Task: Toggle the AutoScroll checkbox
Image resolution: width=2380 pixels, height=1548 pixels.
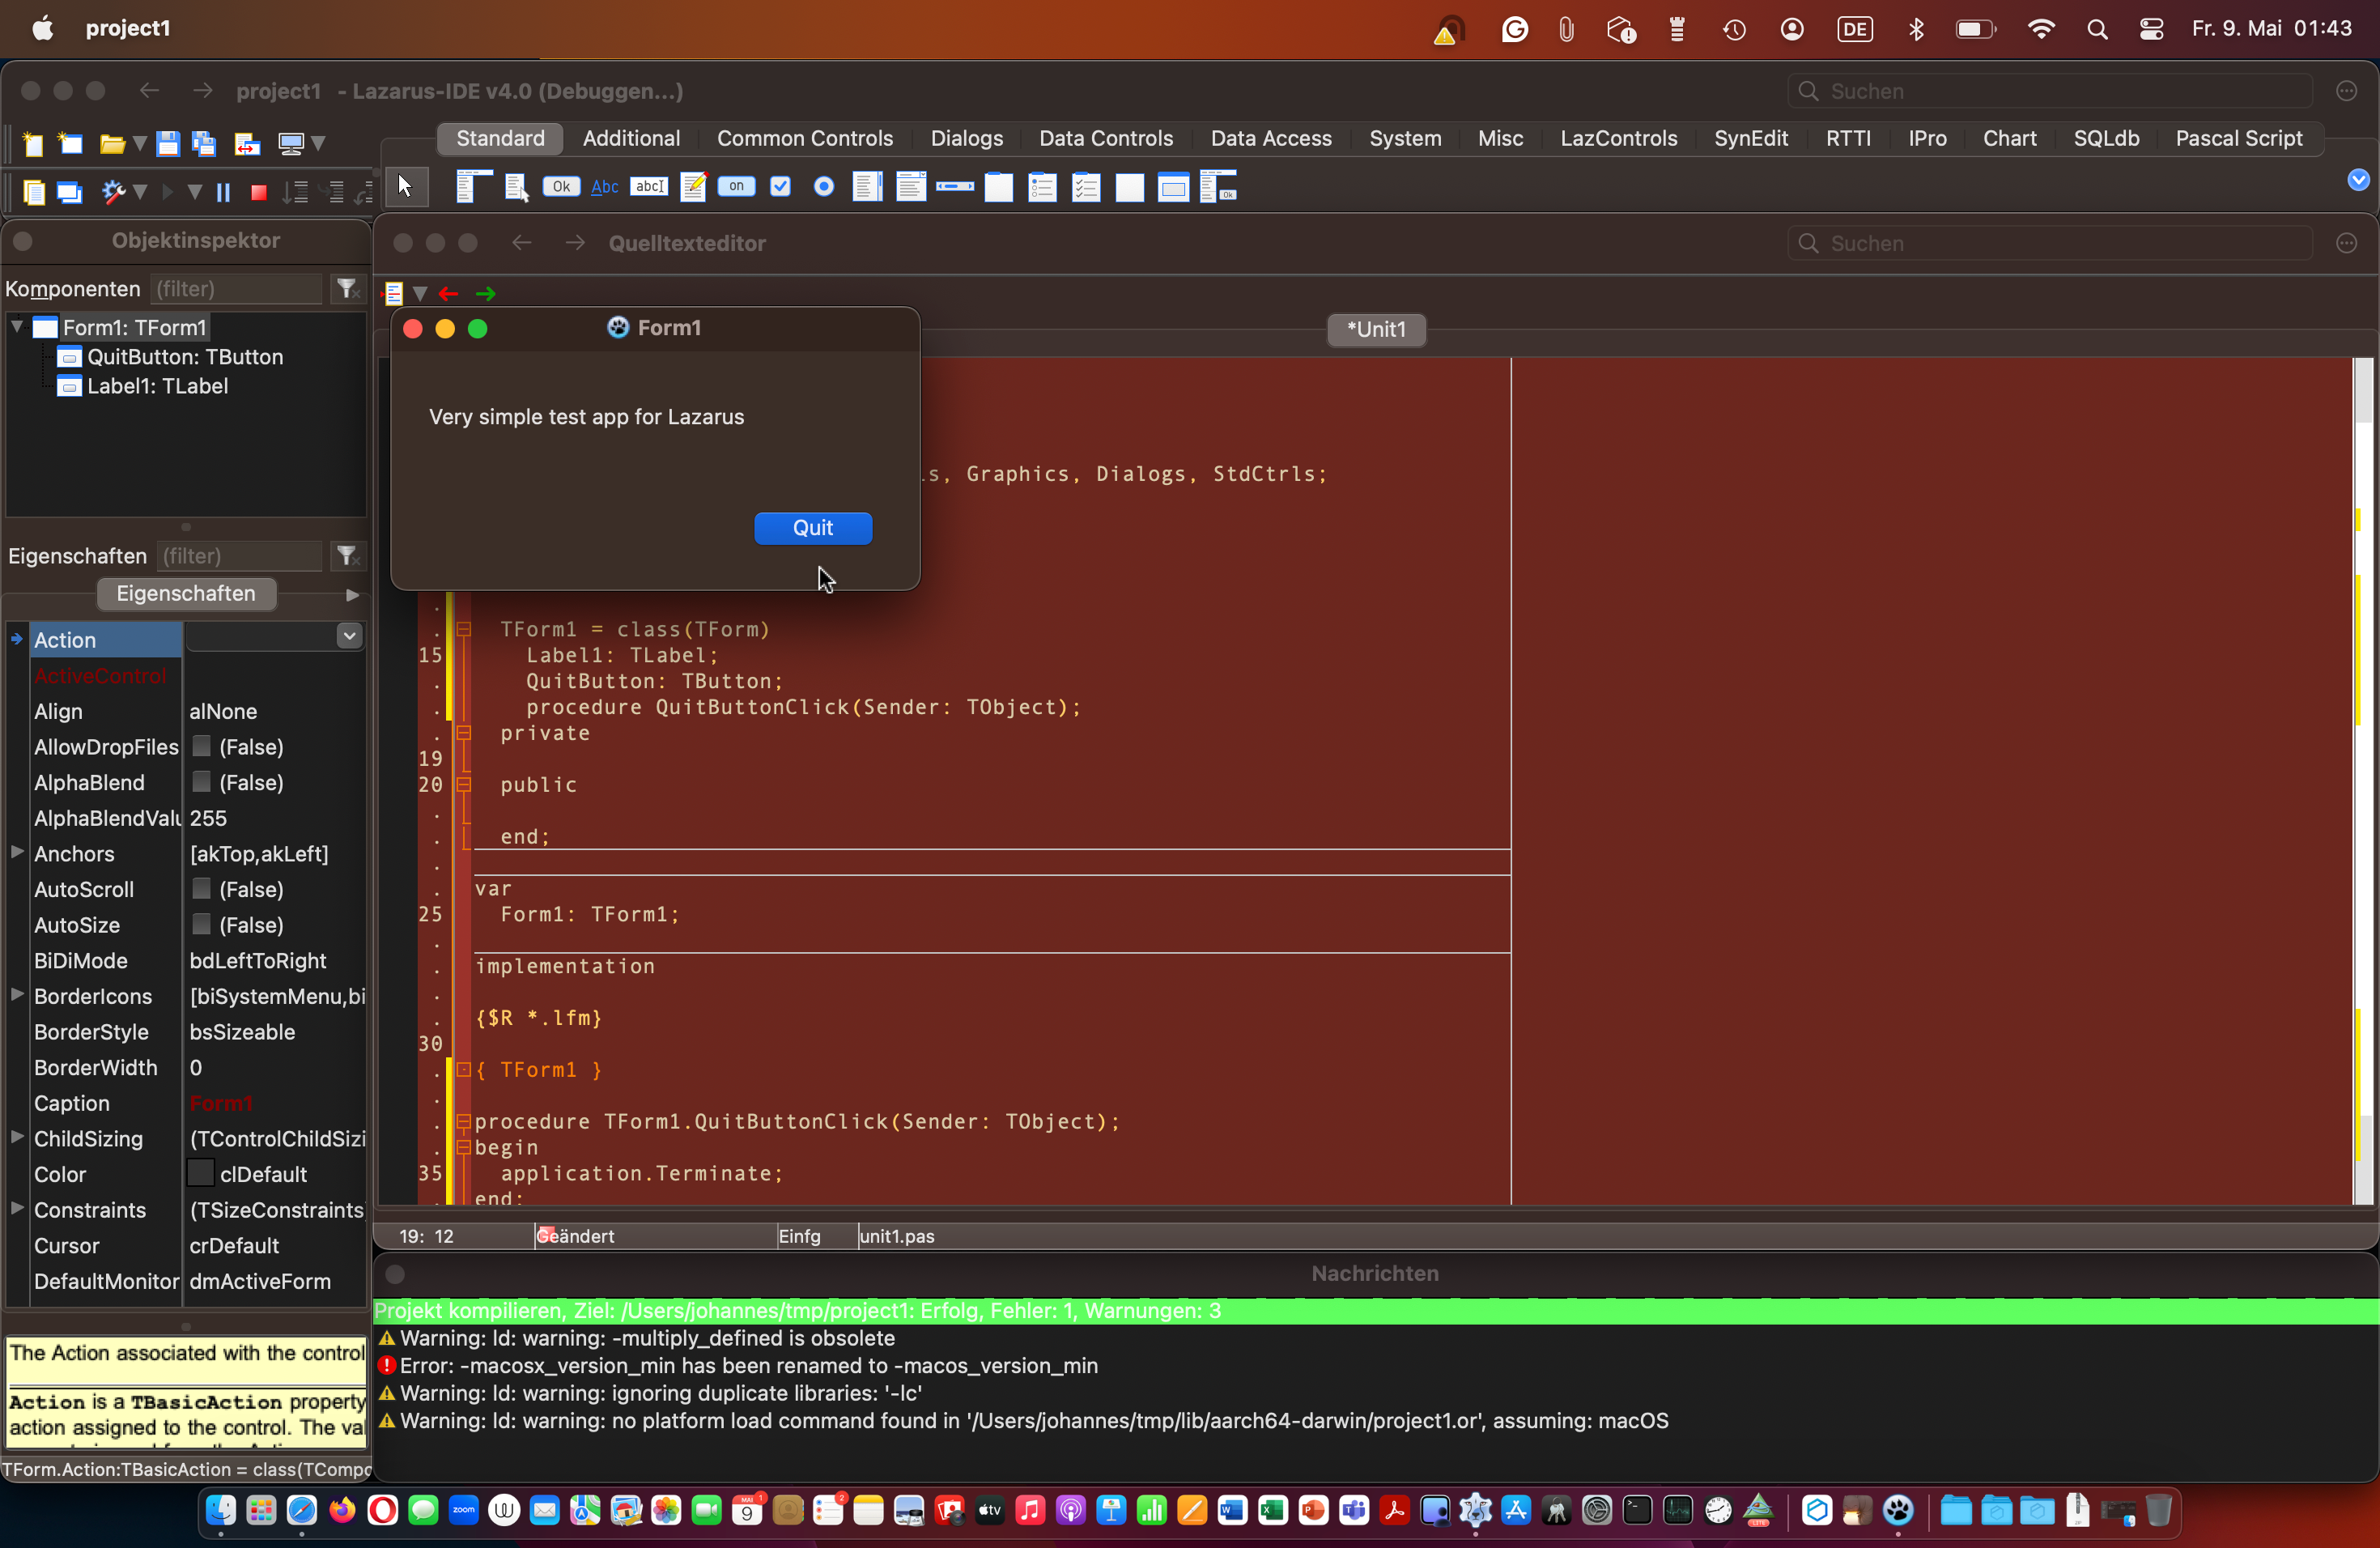Action: 201,889
